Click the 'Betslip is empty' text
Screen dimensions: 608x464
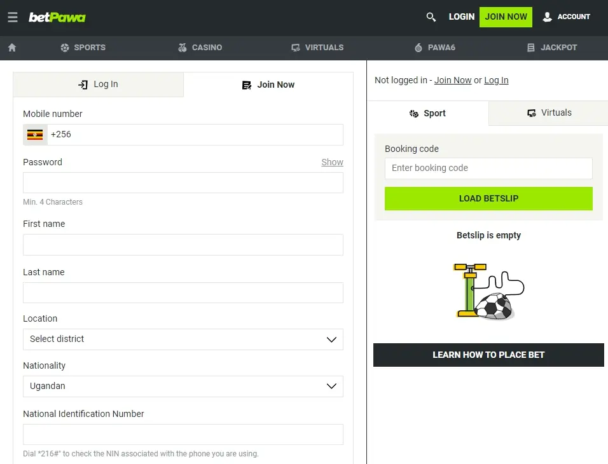[488, 235]
